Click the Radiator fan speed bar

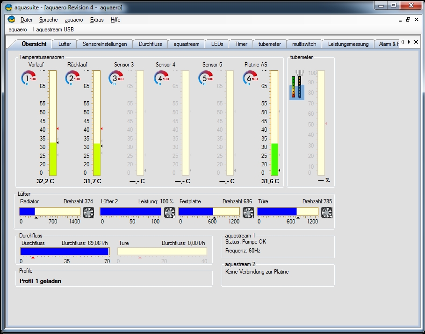click(x=50, y=211)
